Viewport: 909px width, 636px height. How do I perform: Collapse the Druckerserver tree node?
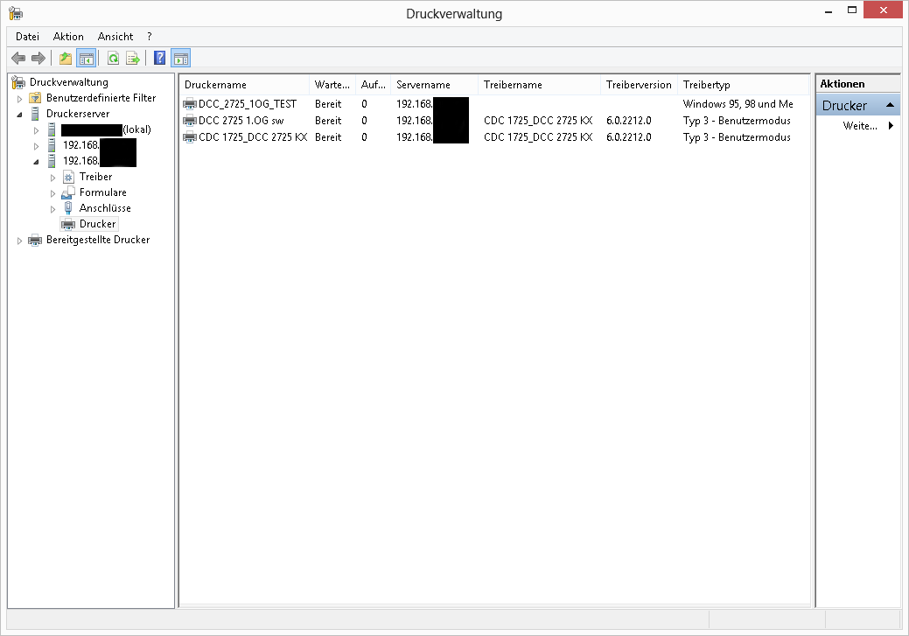click(x=19, y=115)
